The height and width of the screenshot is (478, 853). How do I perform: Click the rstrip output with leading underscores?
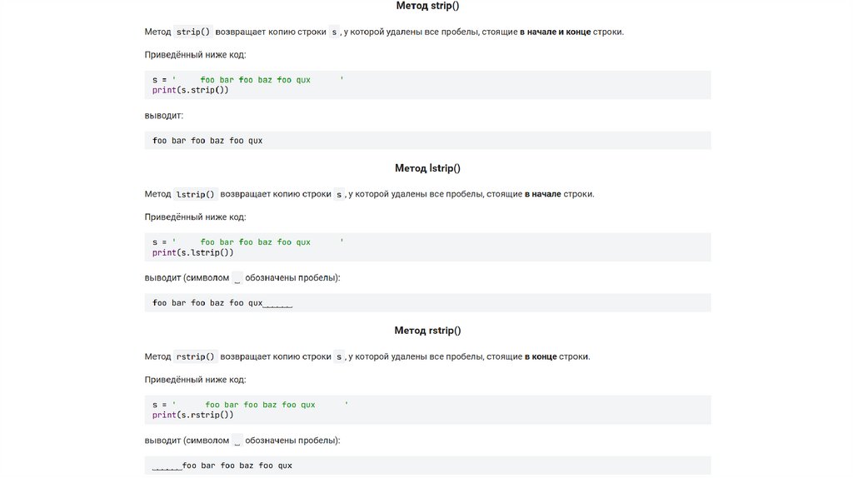[222, 466]
